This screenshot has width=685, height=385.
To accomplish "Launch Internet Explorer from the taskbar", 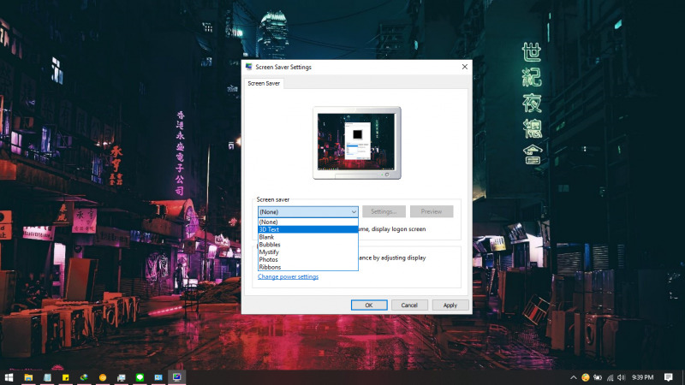I will (84, 377).
